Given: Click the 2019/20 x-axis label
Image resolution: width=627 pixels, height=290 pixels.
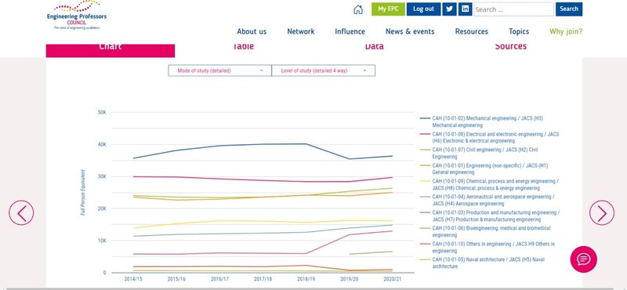Looking at the screenshot, I should [349, 279].
